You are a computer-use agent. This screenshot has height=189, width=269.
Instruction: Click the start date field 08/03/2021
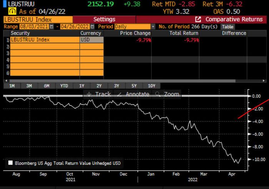point(34,27)
